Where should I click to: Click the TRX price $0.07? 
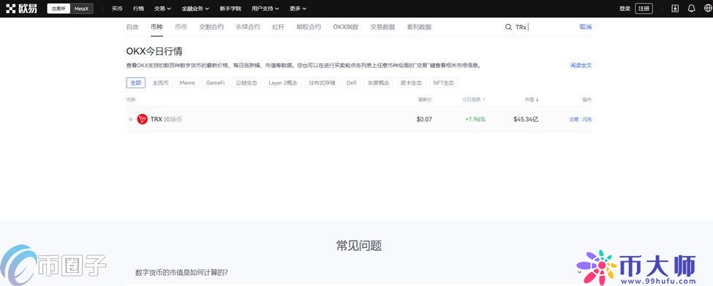[x=424, y=120]
